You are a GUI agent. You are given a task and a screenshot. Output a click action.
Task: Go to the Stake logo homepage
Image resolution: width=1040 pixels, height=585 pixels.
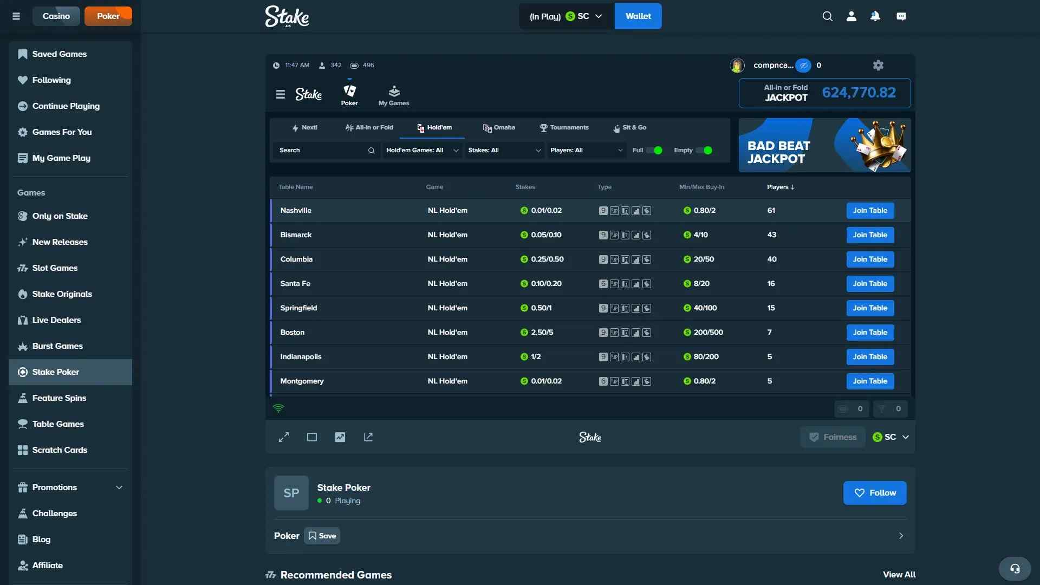click(x=287, y=16)
